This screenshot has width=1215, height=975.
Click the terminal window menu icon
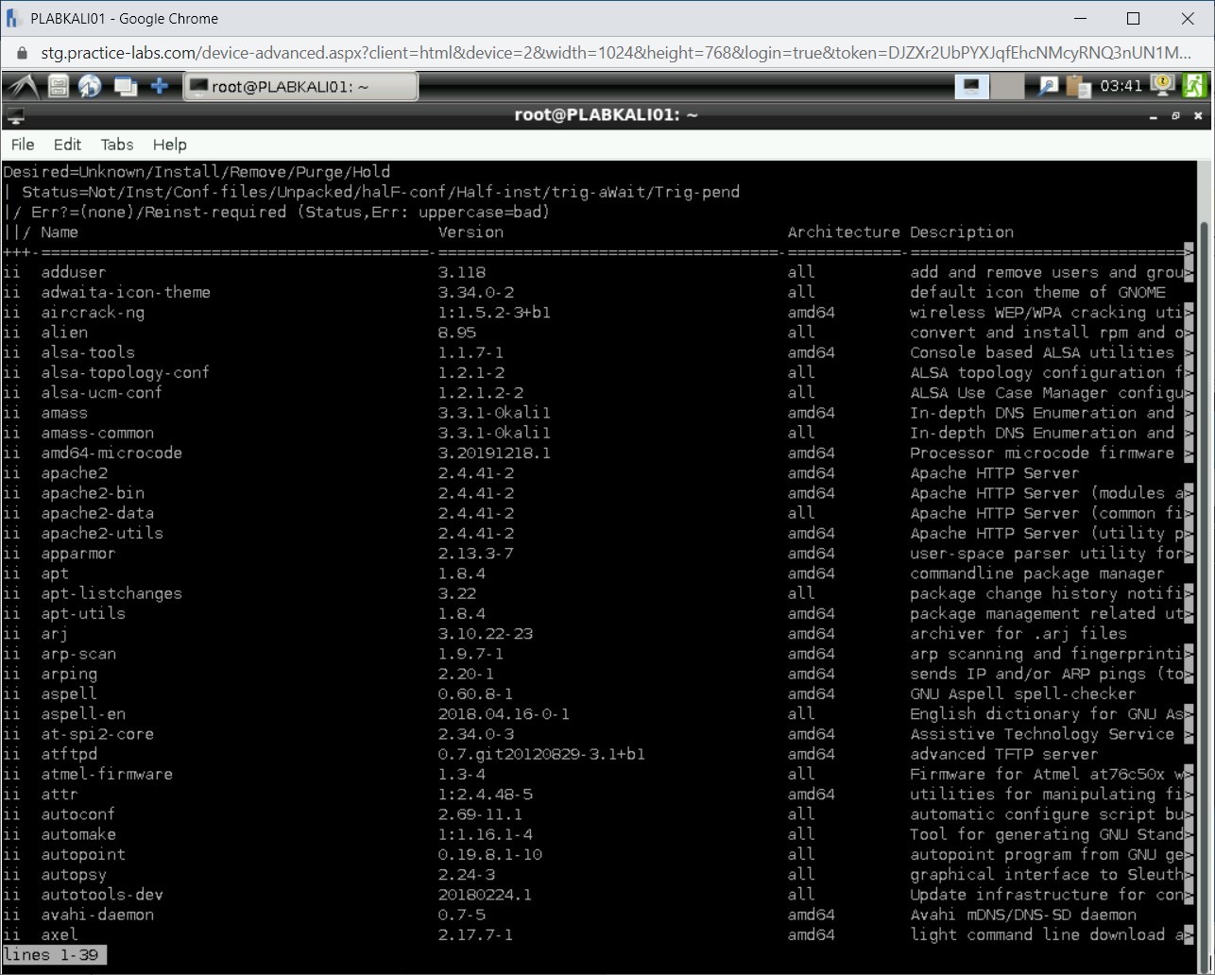[x=15, y=116]
